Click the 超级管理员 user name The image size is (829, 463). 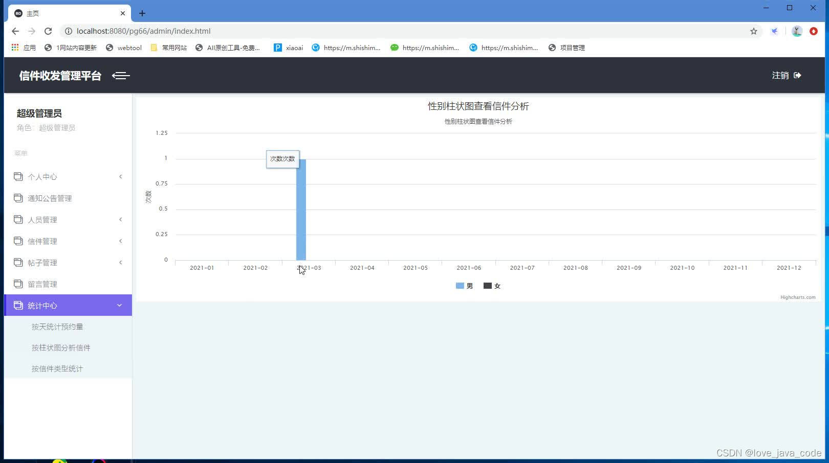39,113
